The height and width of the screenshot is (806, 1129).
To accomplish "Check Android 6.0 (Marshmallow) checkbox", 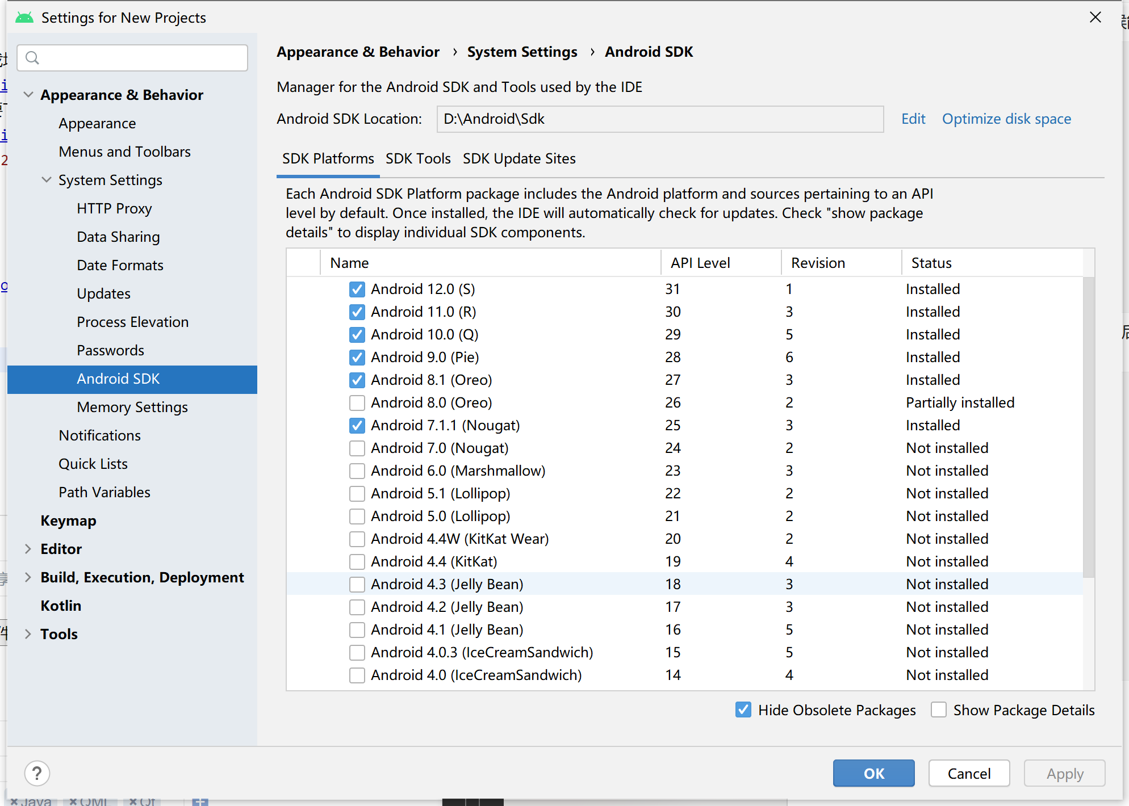I will pos(357,471).
